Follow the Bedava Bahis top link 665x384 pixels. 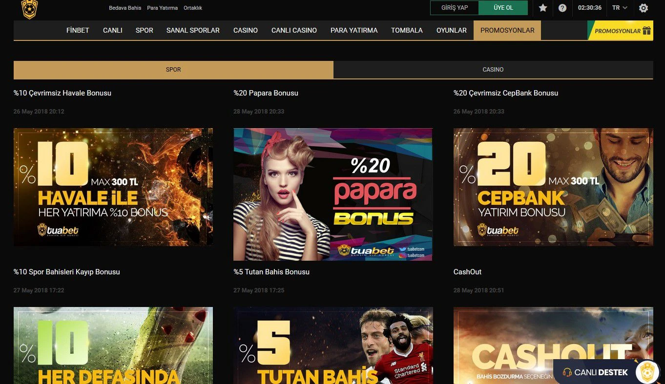coord(125,8)
